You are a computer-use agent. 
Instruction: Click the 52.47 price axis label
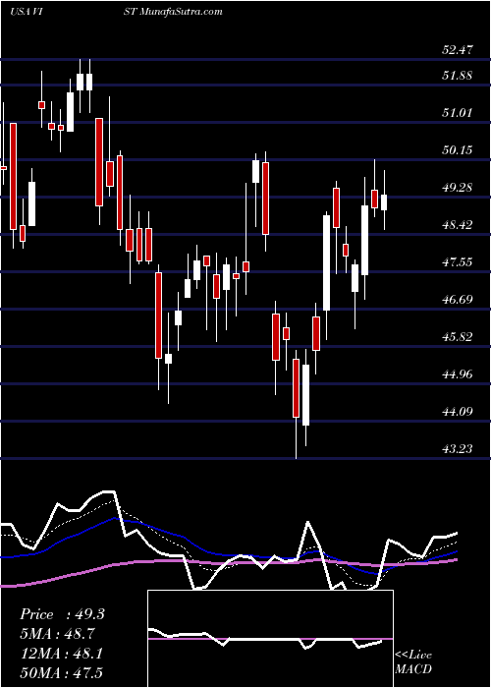point(457,49)
